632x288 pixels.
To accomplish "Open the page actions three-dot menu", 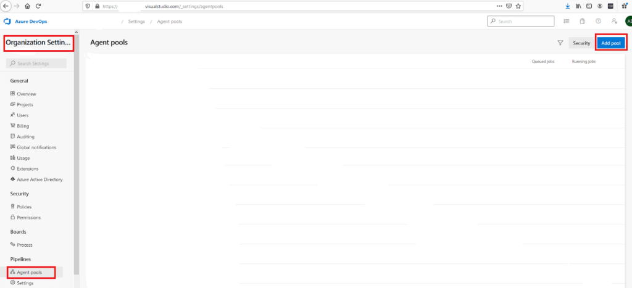I will click(499, 6).
